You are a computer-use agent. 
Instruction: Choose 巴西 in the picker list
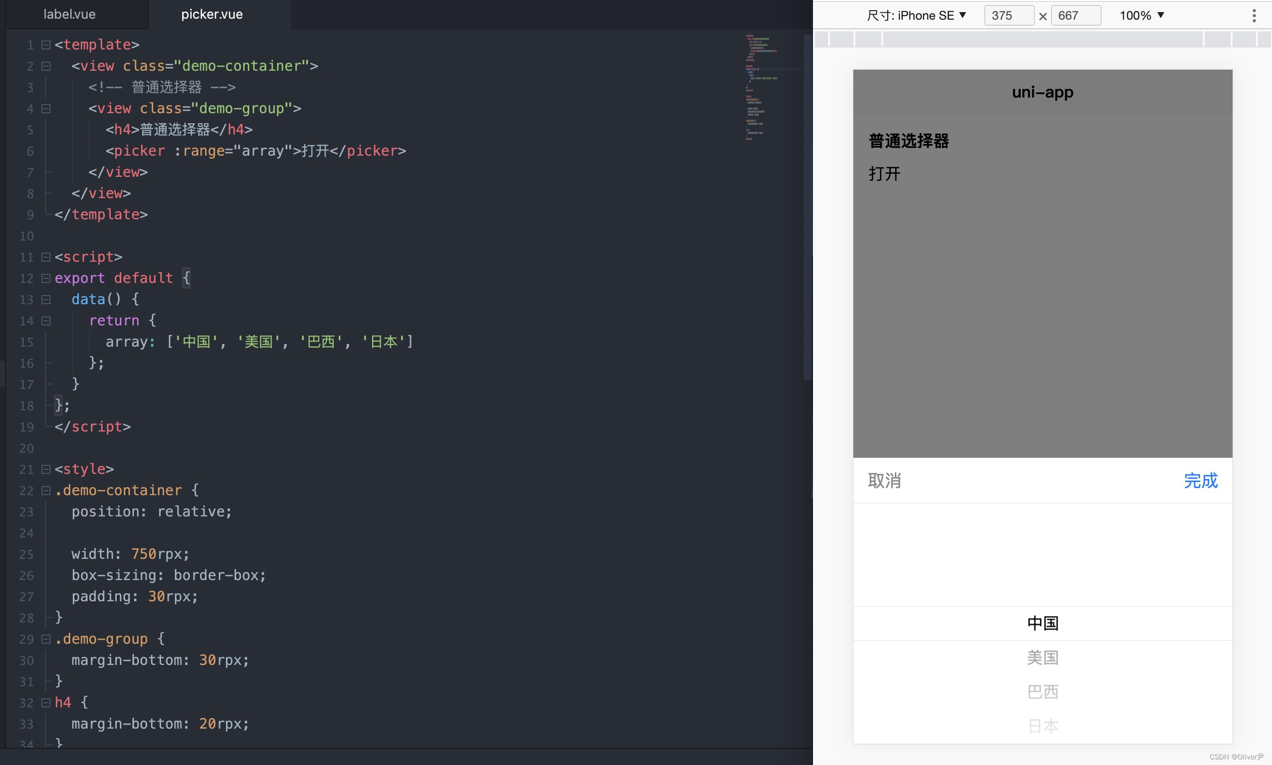point(1042,692)
